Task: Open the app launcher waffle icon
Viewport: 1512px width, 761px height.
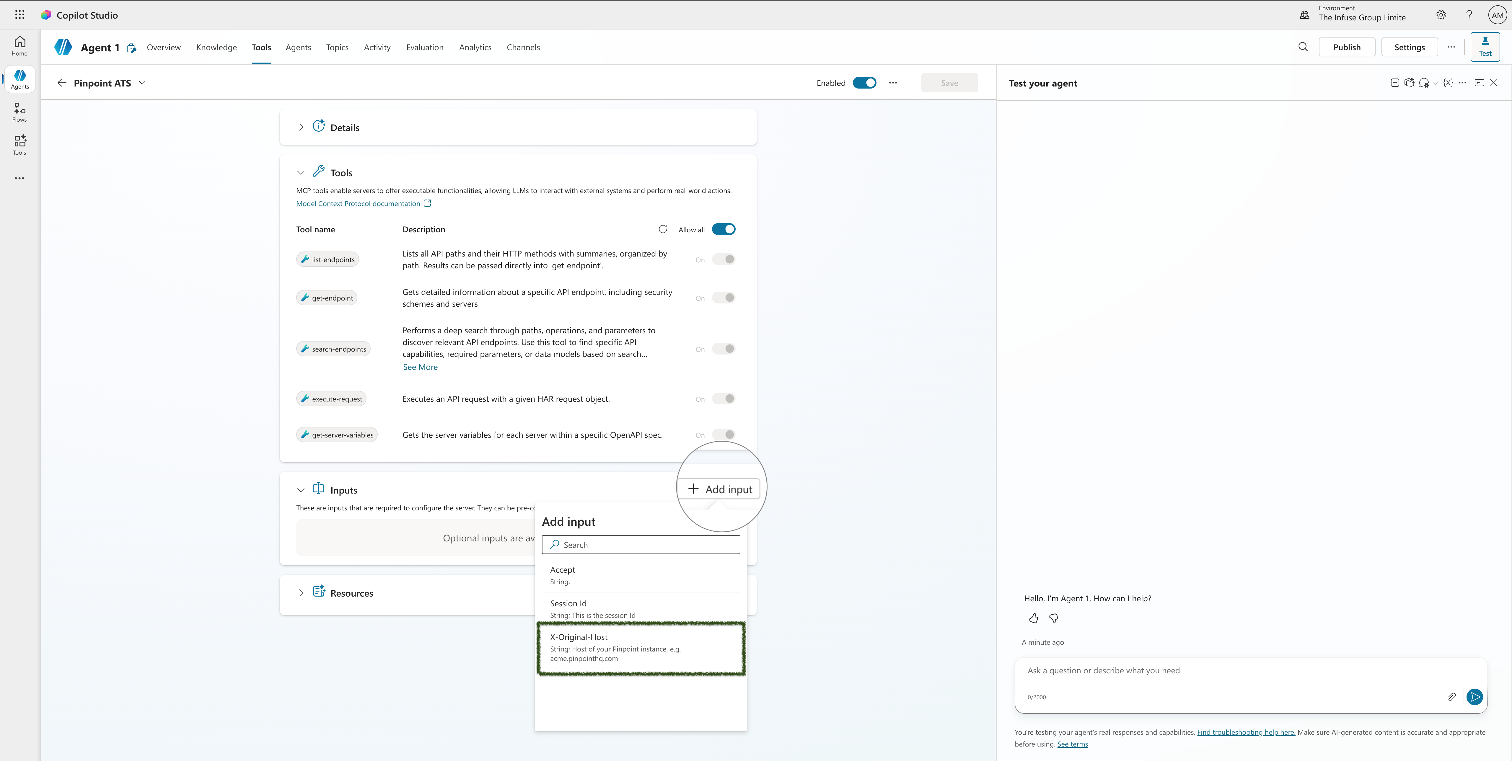Action: click(19, 15)
